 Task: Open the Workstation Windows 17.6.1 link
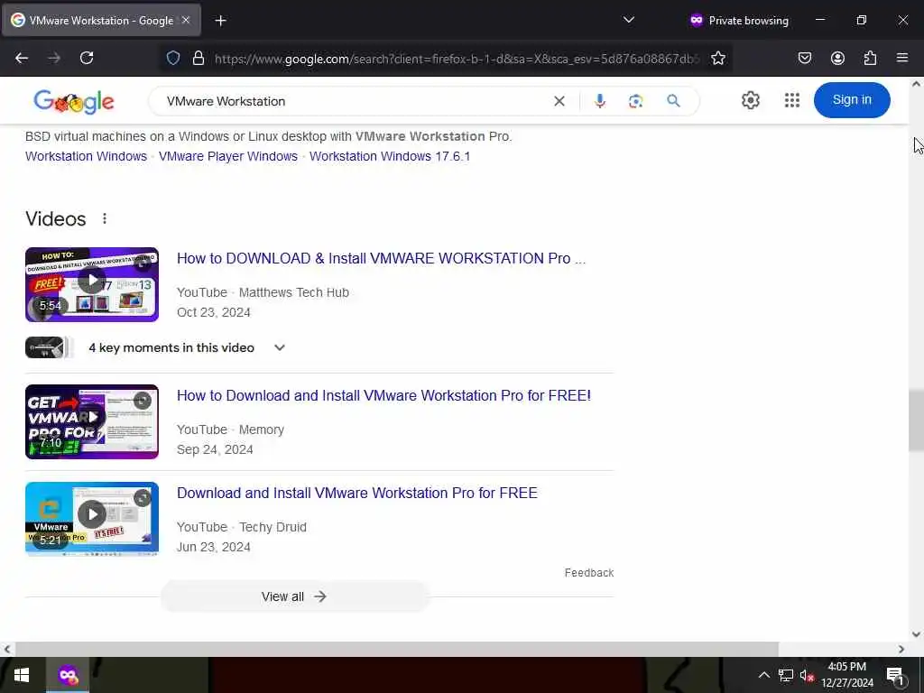tap(390, 156)
